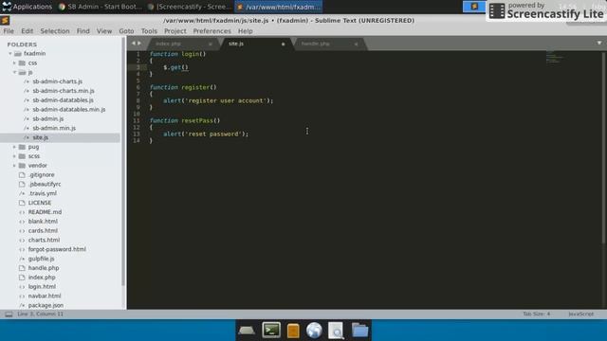The width and height of the screenshot is (607, 341).
Task: Expand the css folder
Action: tap(14, 63)
